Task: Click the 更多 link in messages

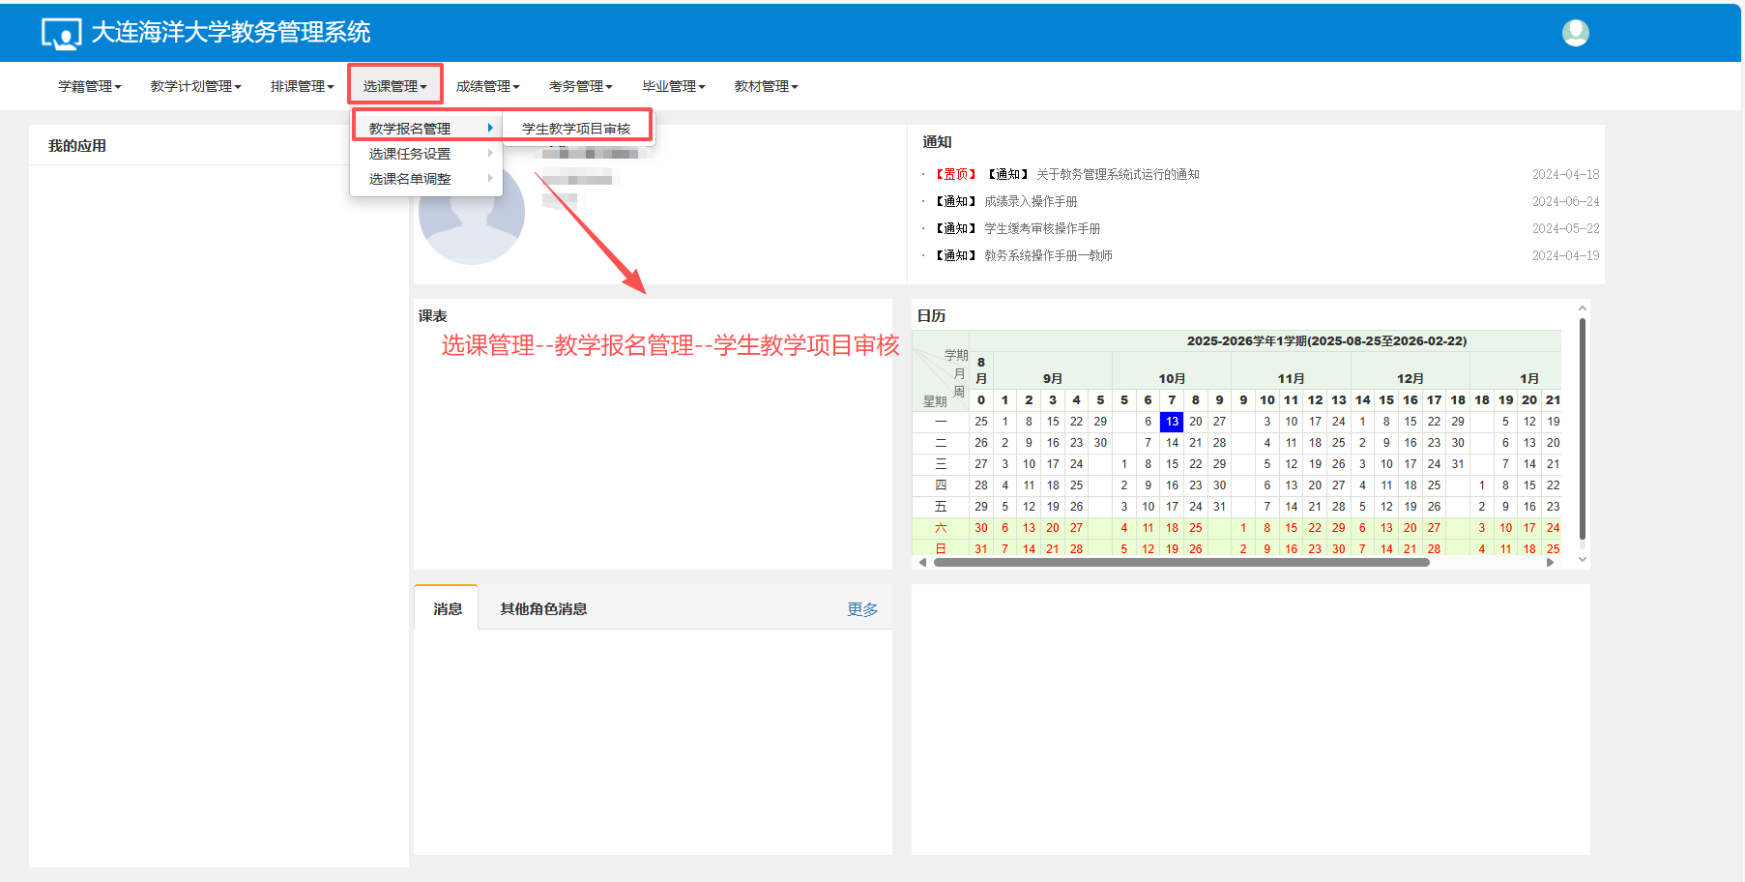Action: point(862,609)
